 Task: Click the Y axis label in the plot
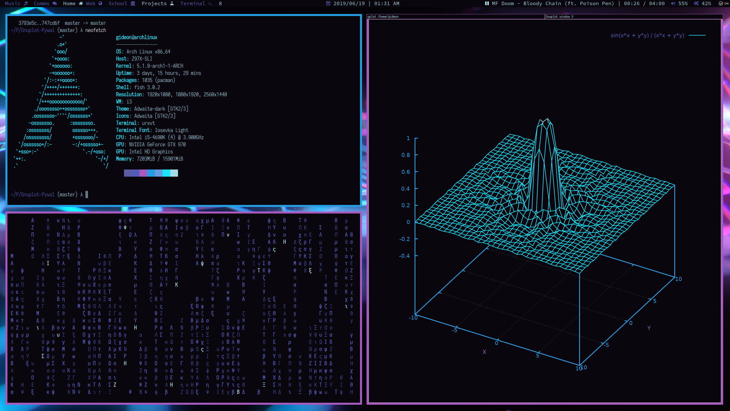649,328
